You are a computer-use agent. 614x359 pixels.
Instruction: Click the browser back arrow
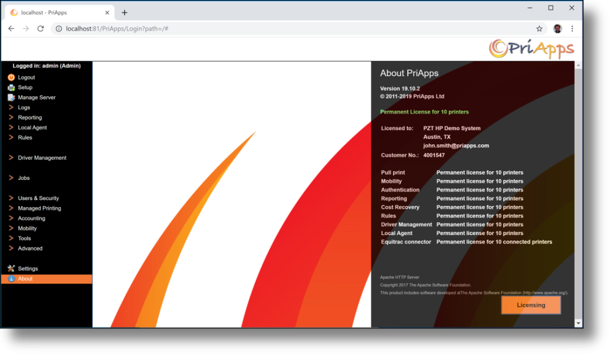[11, 29]
